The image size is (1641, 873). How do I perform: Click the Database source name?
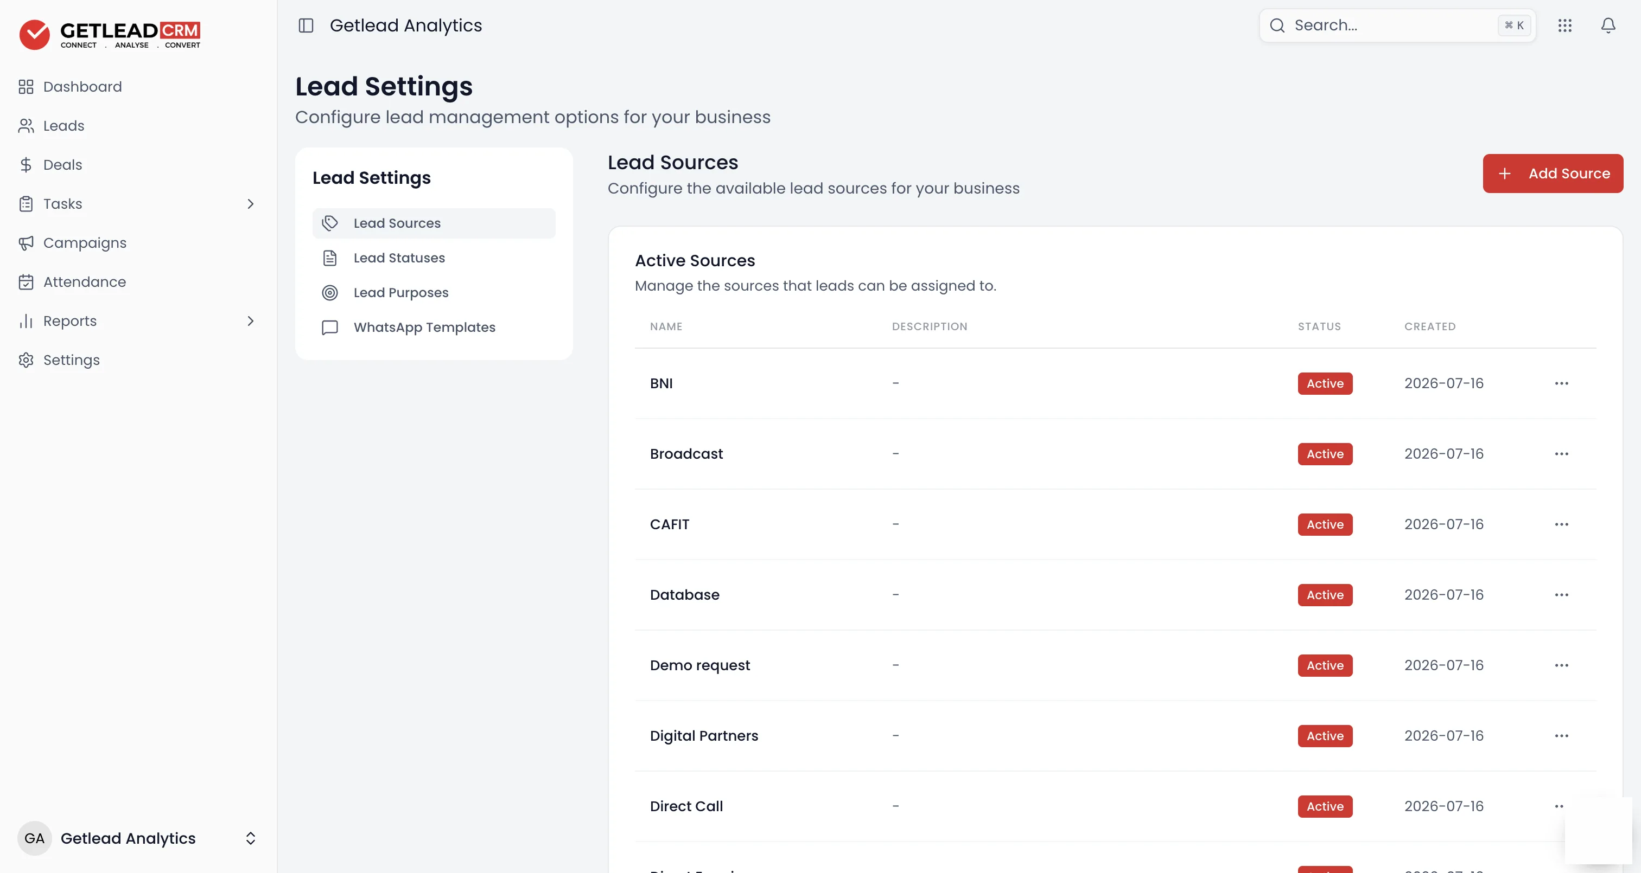coord(685,595)
